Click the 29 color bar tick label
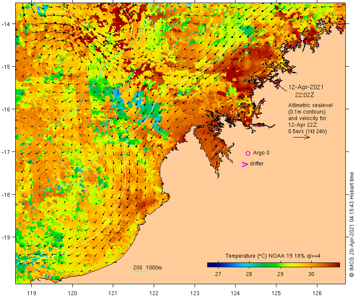 coord(280,274)
